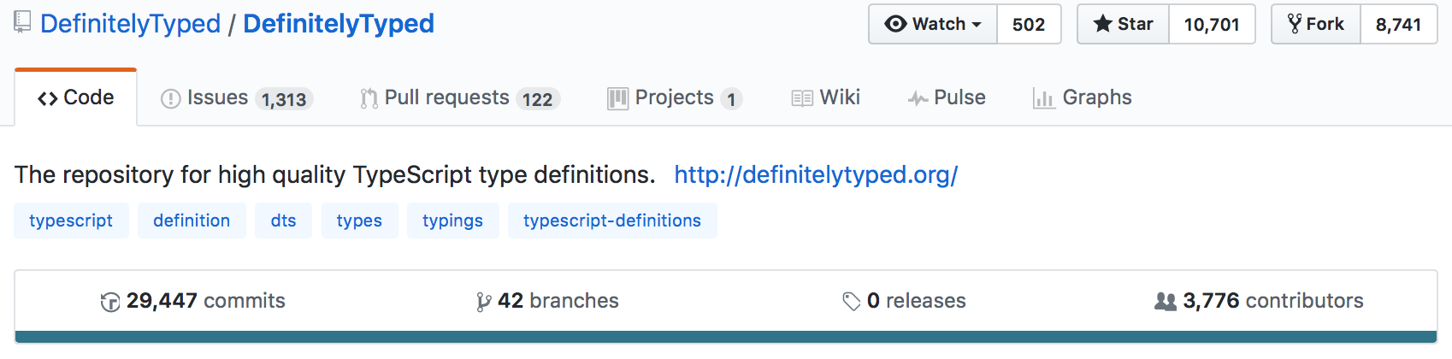Click the repository book icon
This screenshot has width=1452, height=359.
click(x=22, y=23)
